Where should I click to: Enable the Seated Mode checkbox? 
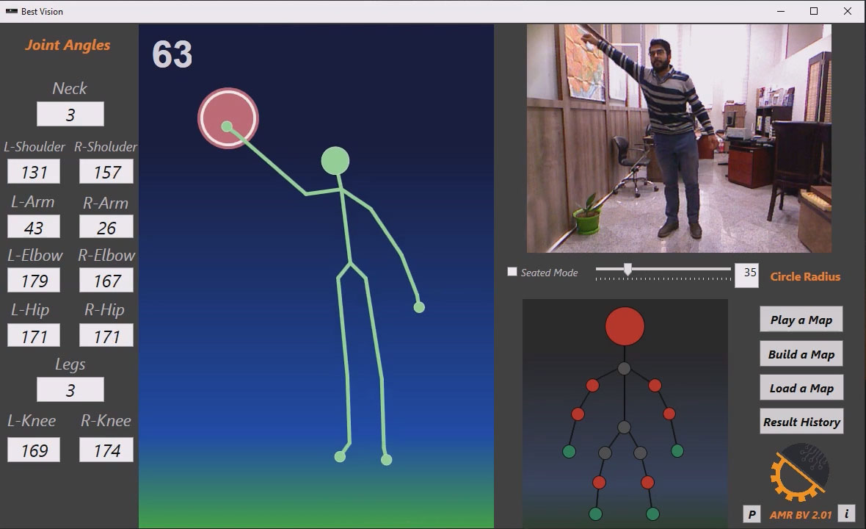(x=512, y=272)
